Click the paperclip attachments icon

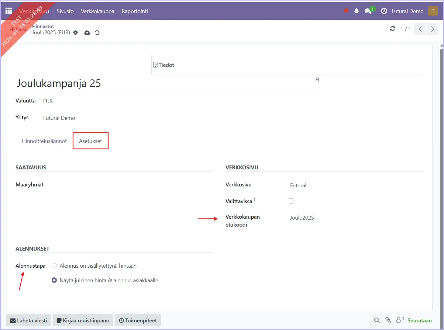click(388, 320)
